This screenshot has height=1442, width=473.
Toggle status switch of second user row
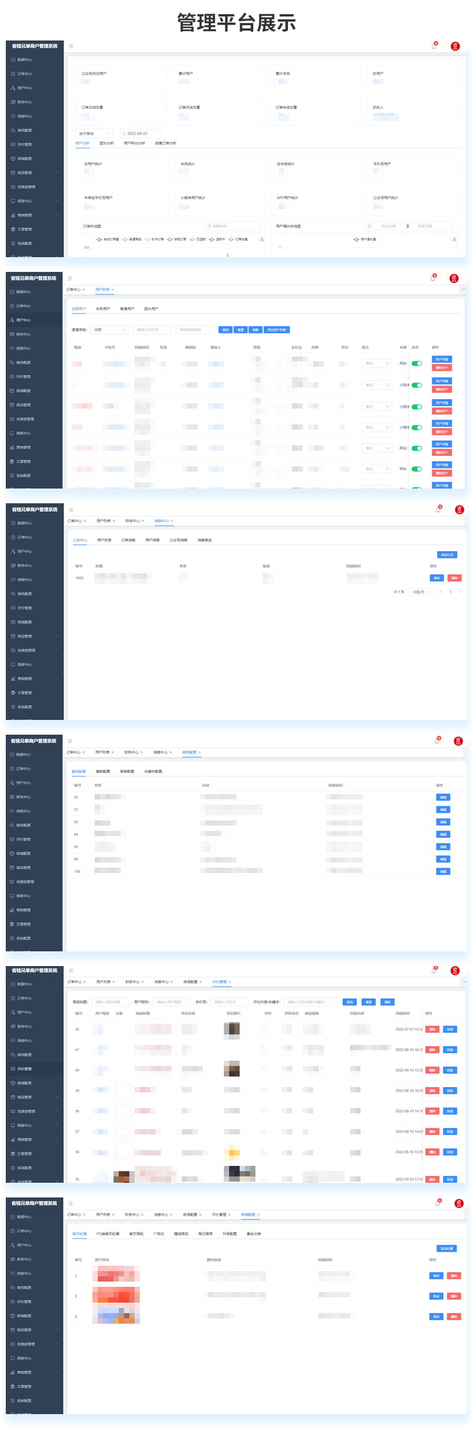pos(417,385)
